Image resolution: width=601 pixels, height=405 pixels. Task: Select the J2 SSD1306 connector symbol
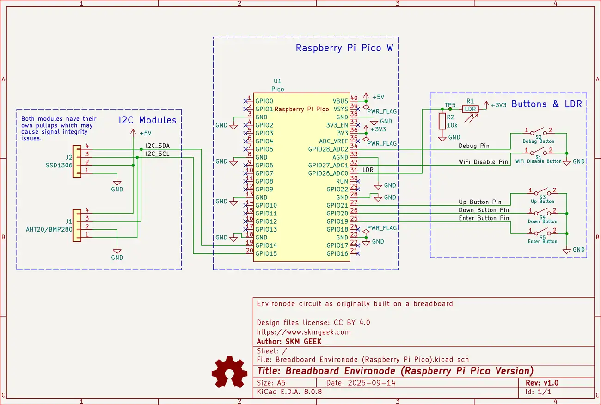click(x=77, y=161)
